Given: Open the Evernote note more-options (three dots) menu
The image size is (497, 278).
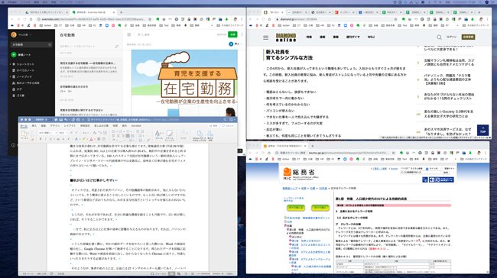Looking at the screenshot, I should (242, 34).
